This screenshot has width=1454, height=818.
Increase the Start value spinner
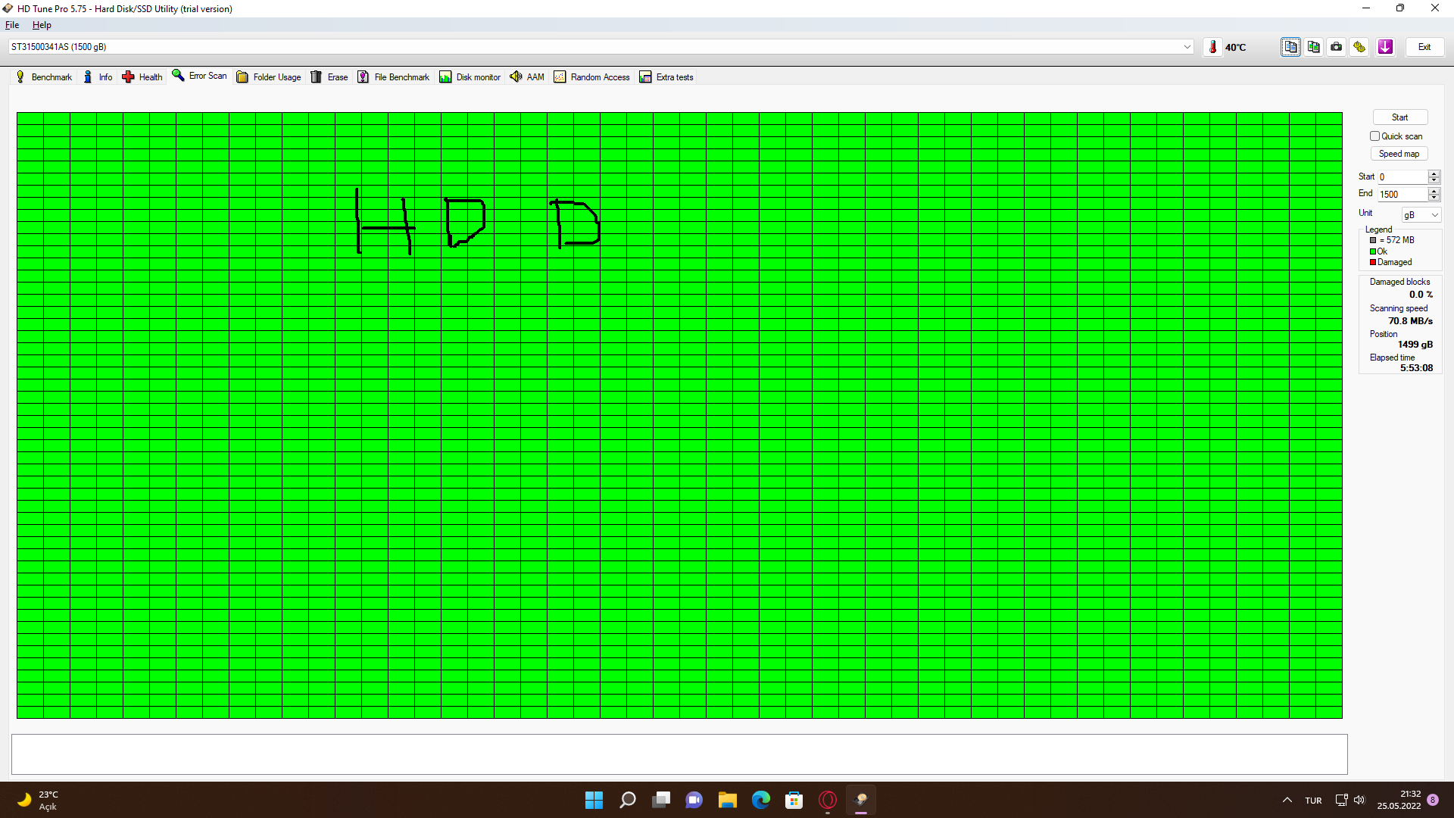click(x=1434, y=173)
